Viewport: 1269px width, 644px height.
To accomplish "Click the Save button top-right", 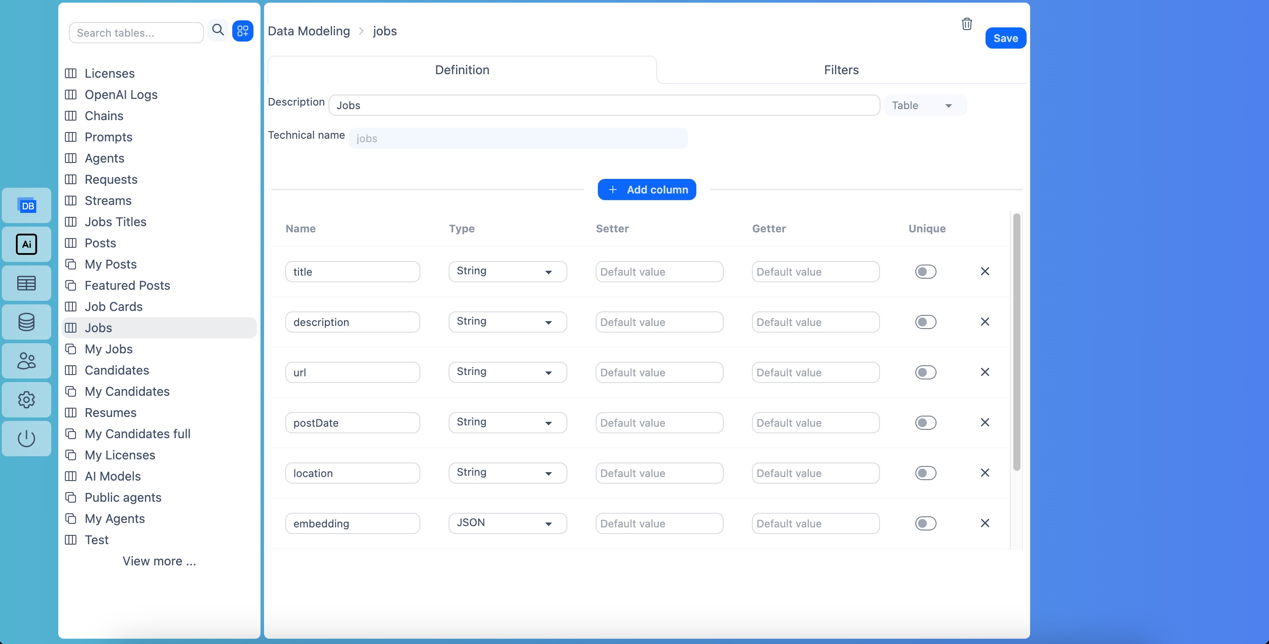I will [1005, 38].
